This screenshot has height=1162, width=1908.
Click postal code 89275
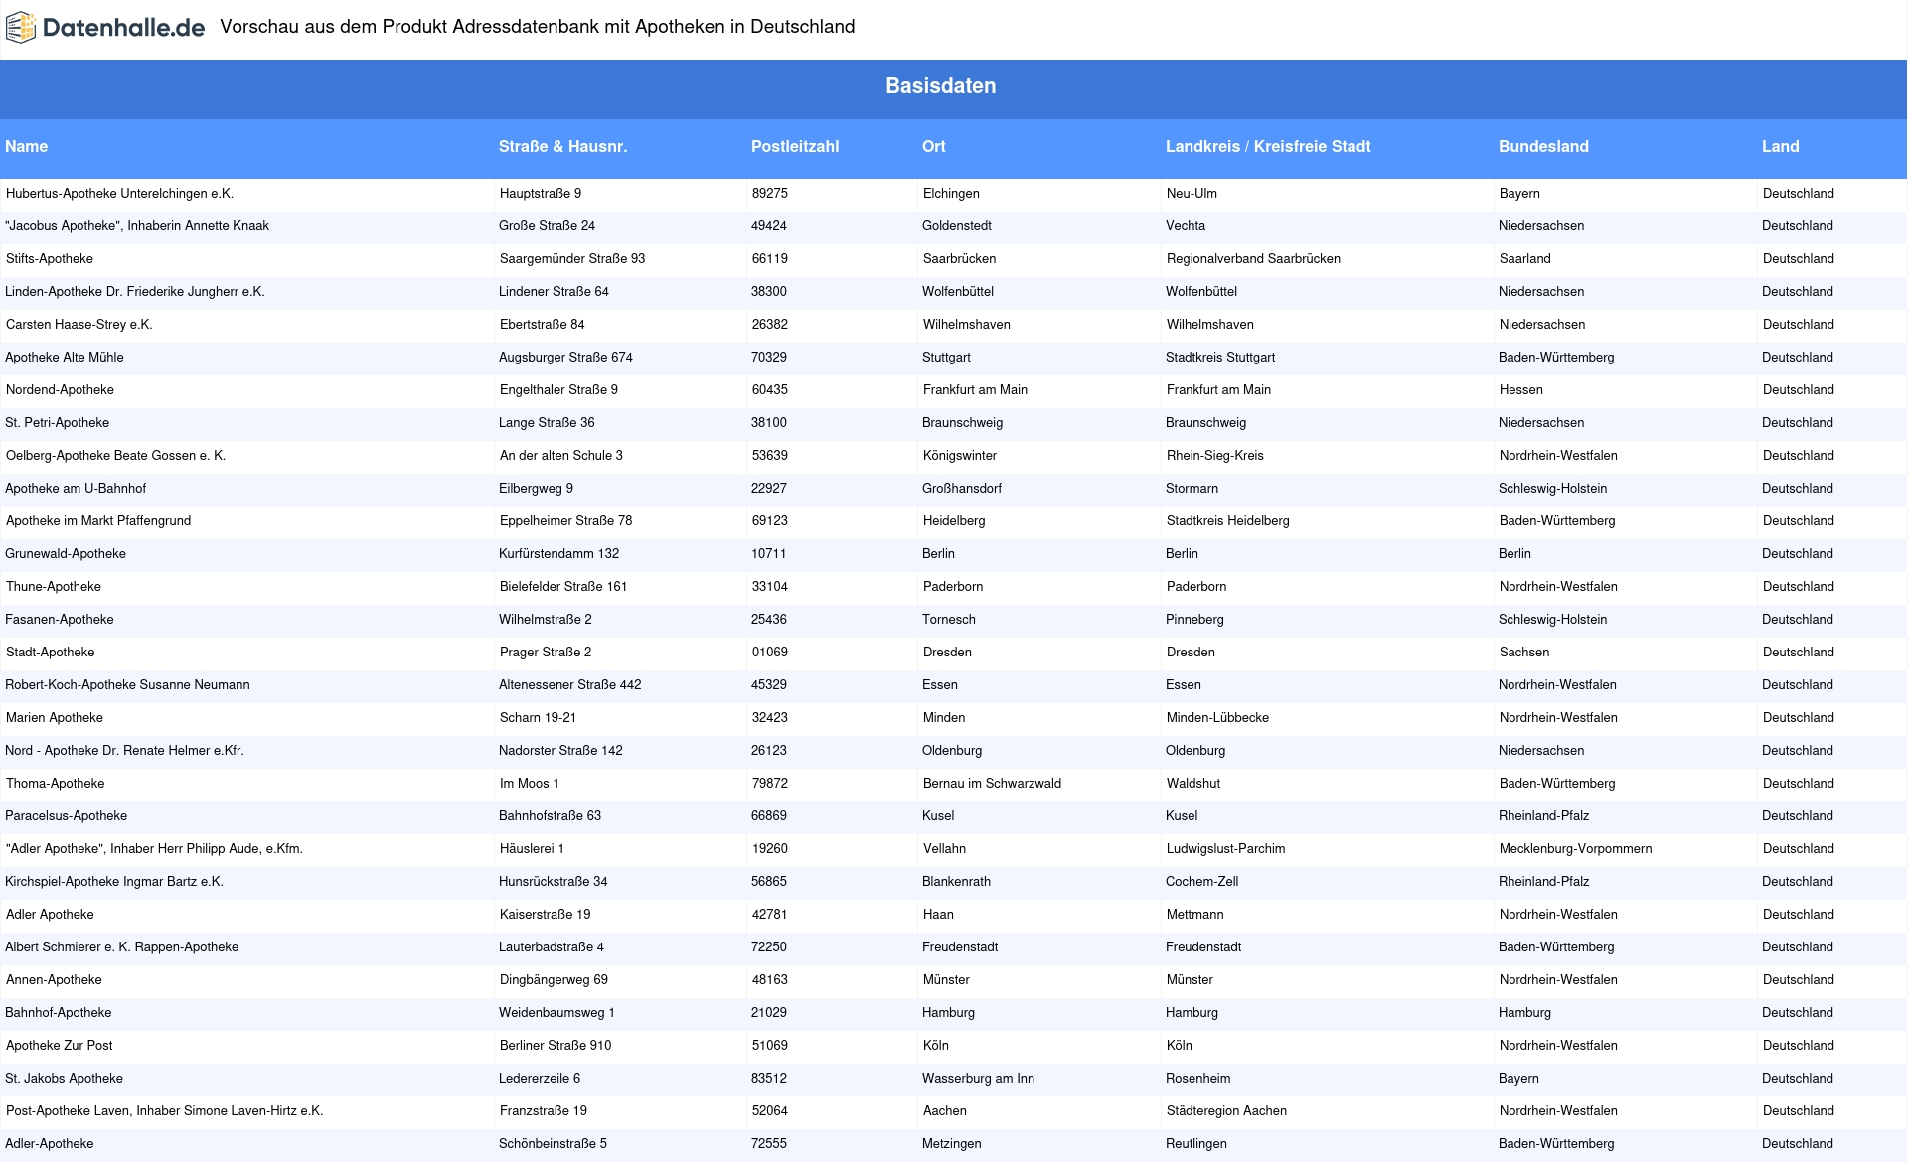tap(769, 194)
